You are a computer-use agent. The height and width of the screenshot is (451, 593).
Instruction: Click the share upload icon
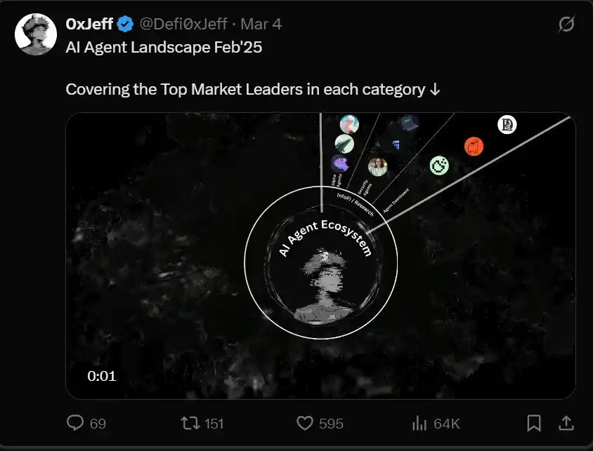click(x=566, y=423)
